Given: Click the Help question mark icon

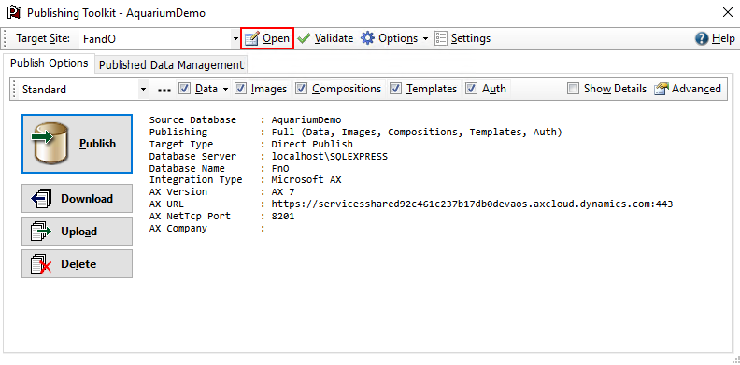Looking at the screenshot, I should pos(702,38).
